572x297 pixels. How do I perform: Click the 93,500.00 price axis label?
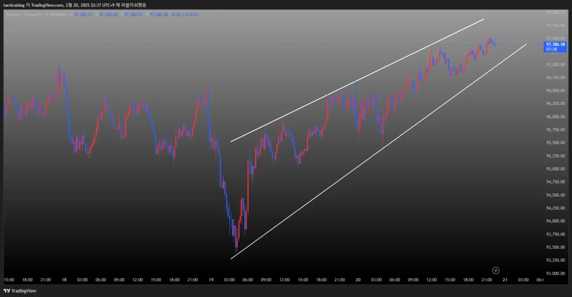pos(555,247)
